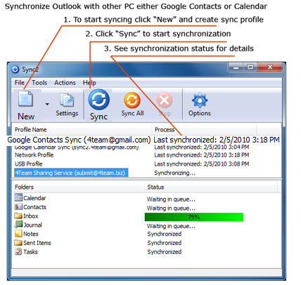301x285 pixels.
Task: Open the File menu
Action: (x=20, y=83)
